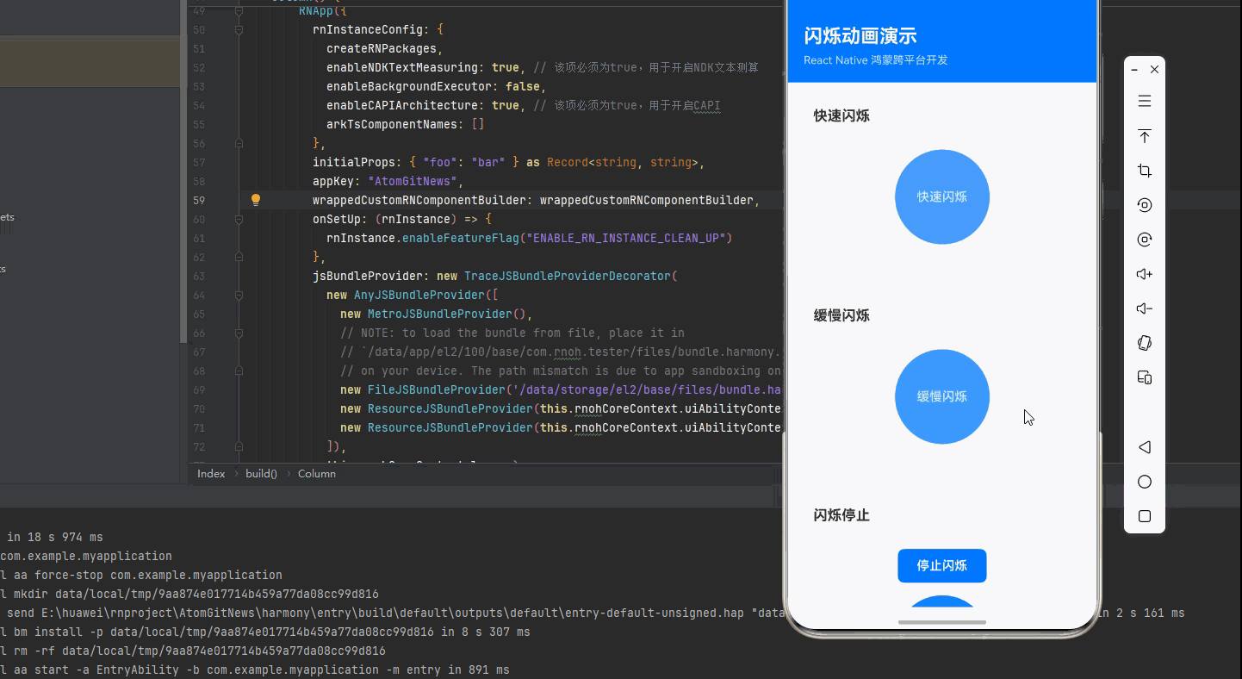Close the emulator toolbar panel
Image resolution: width=1242 pixels, height=679 pixels.
1155,69
